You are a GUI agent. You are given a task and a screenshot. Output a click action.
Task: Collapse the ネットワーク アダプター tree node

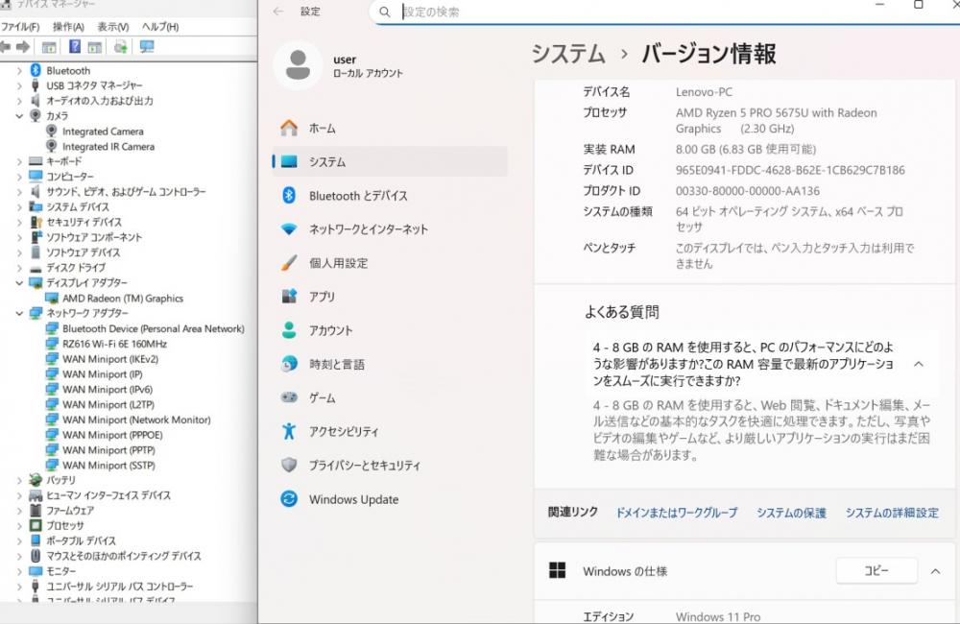coord(19,314)
